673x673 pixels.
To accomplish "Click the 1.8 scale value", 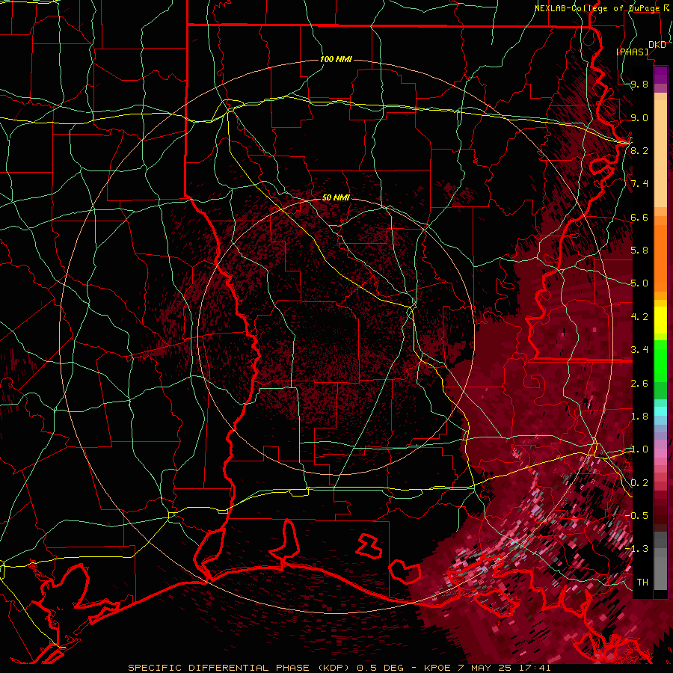I will point(639,417).
